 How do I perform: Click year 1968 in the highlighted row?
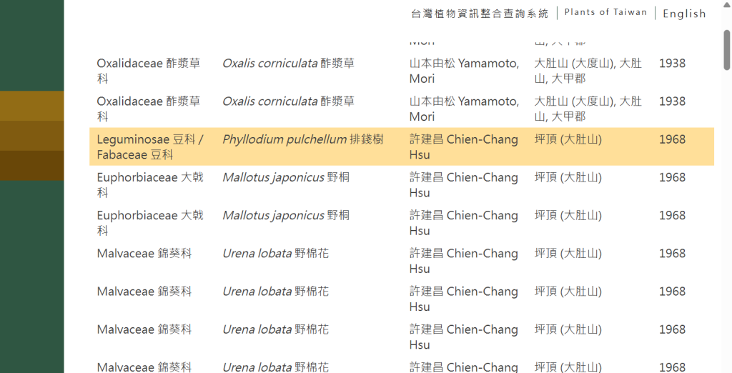coord(672,139)
